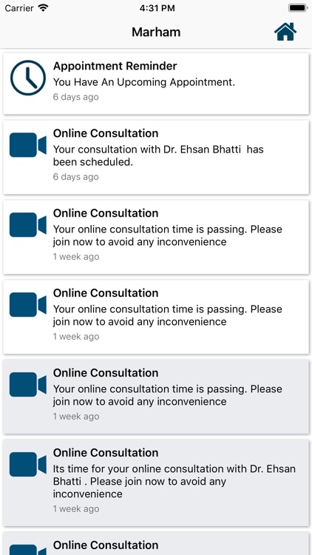Tap the Wi-Fi status icon

(x=44, y=8)
